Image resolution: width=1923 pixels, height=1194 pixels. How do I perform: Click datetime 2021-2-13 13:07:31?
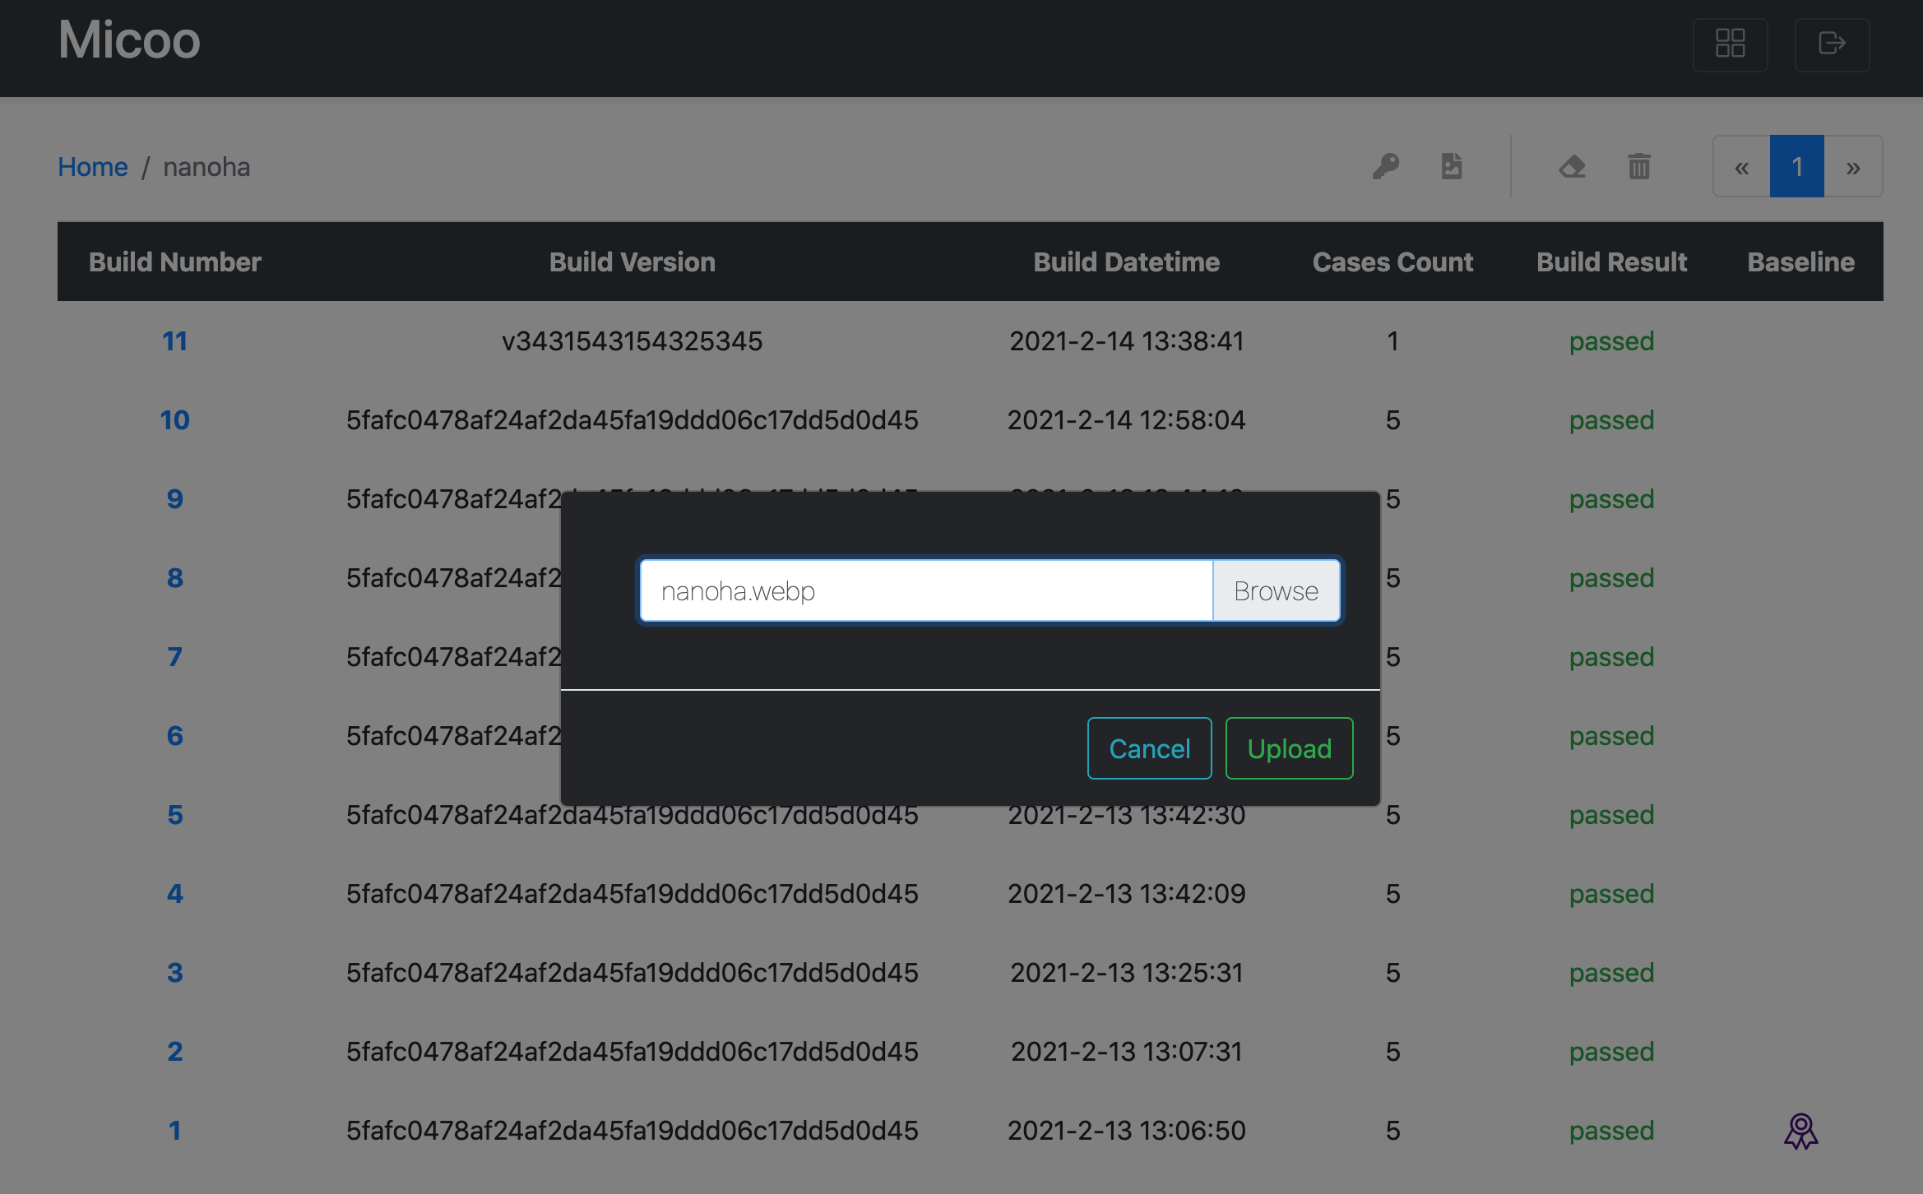point(1127,1052)
